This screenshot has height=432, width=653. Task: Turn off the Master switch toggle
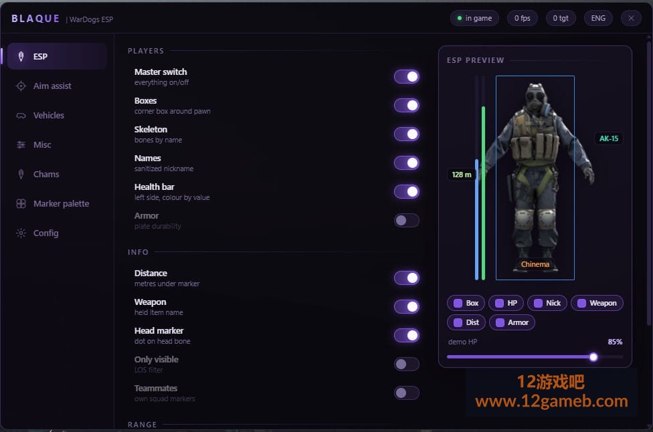407,77
